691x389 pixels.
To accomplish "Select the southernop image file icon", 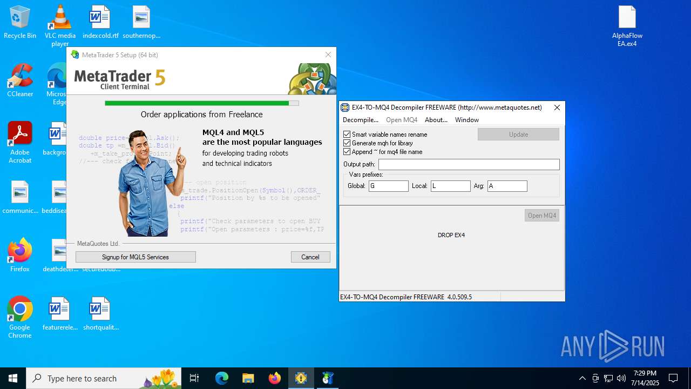I will click(x=141, y=22).
